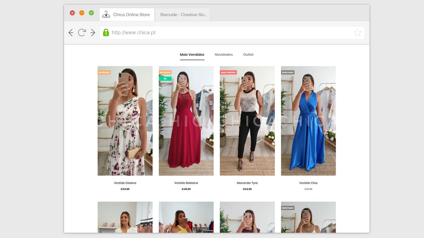
Task: Click the Mais Vendido badge on Macacão Tyra
Action: pyautogui.click(x=228, y=73)
